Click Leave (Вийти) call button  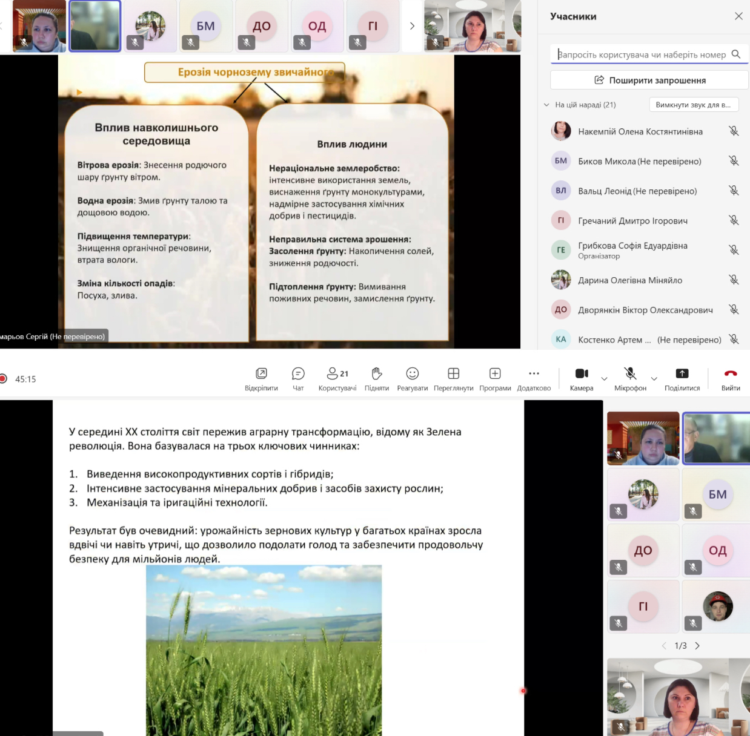pyautogui.click(x=731, y=374)
